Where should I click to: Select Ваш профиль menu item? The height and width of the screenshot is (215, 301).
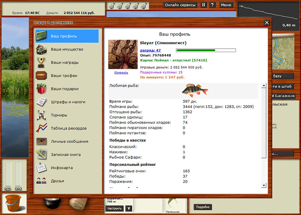(67, 36)
